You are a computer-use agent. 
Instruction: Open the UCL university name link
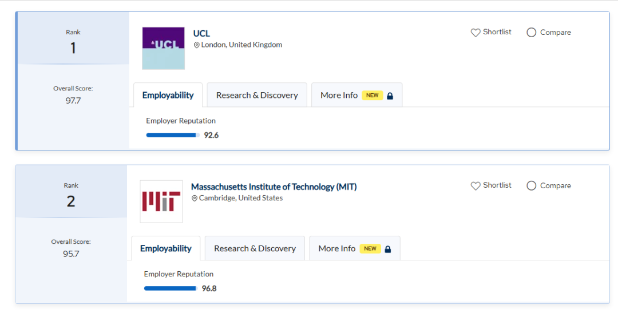pos(201,34)
